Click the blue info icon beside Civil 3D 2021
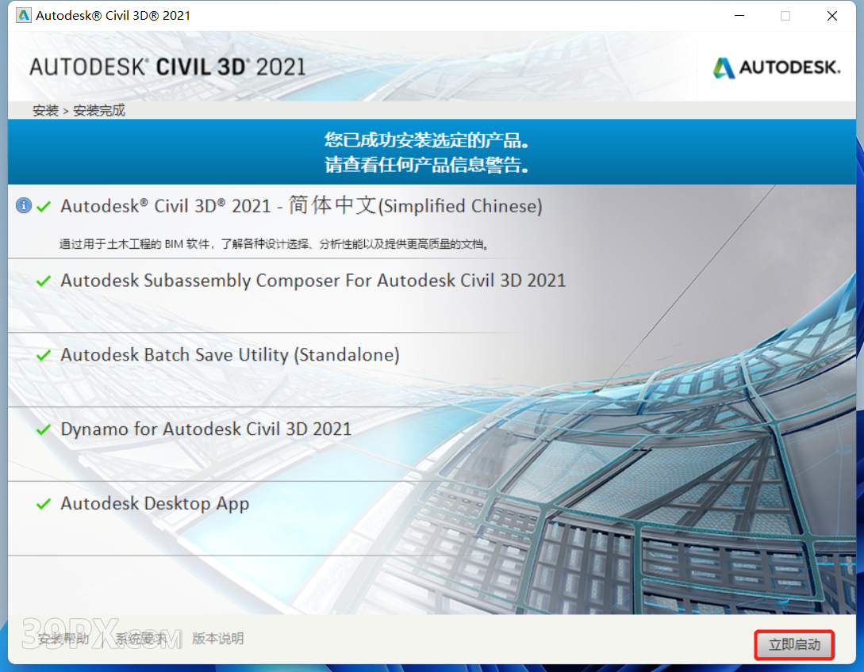 point(24,205)
